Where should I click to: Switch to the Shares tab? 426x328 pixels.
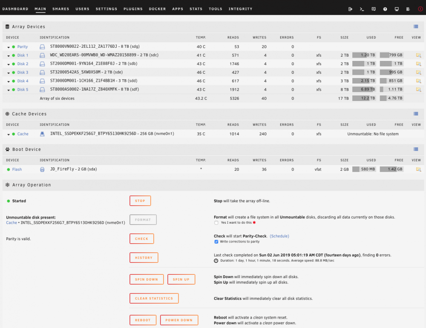tap(61, 9)
